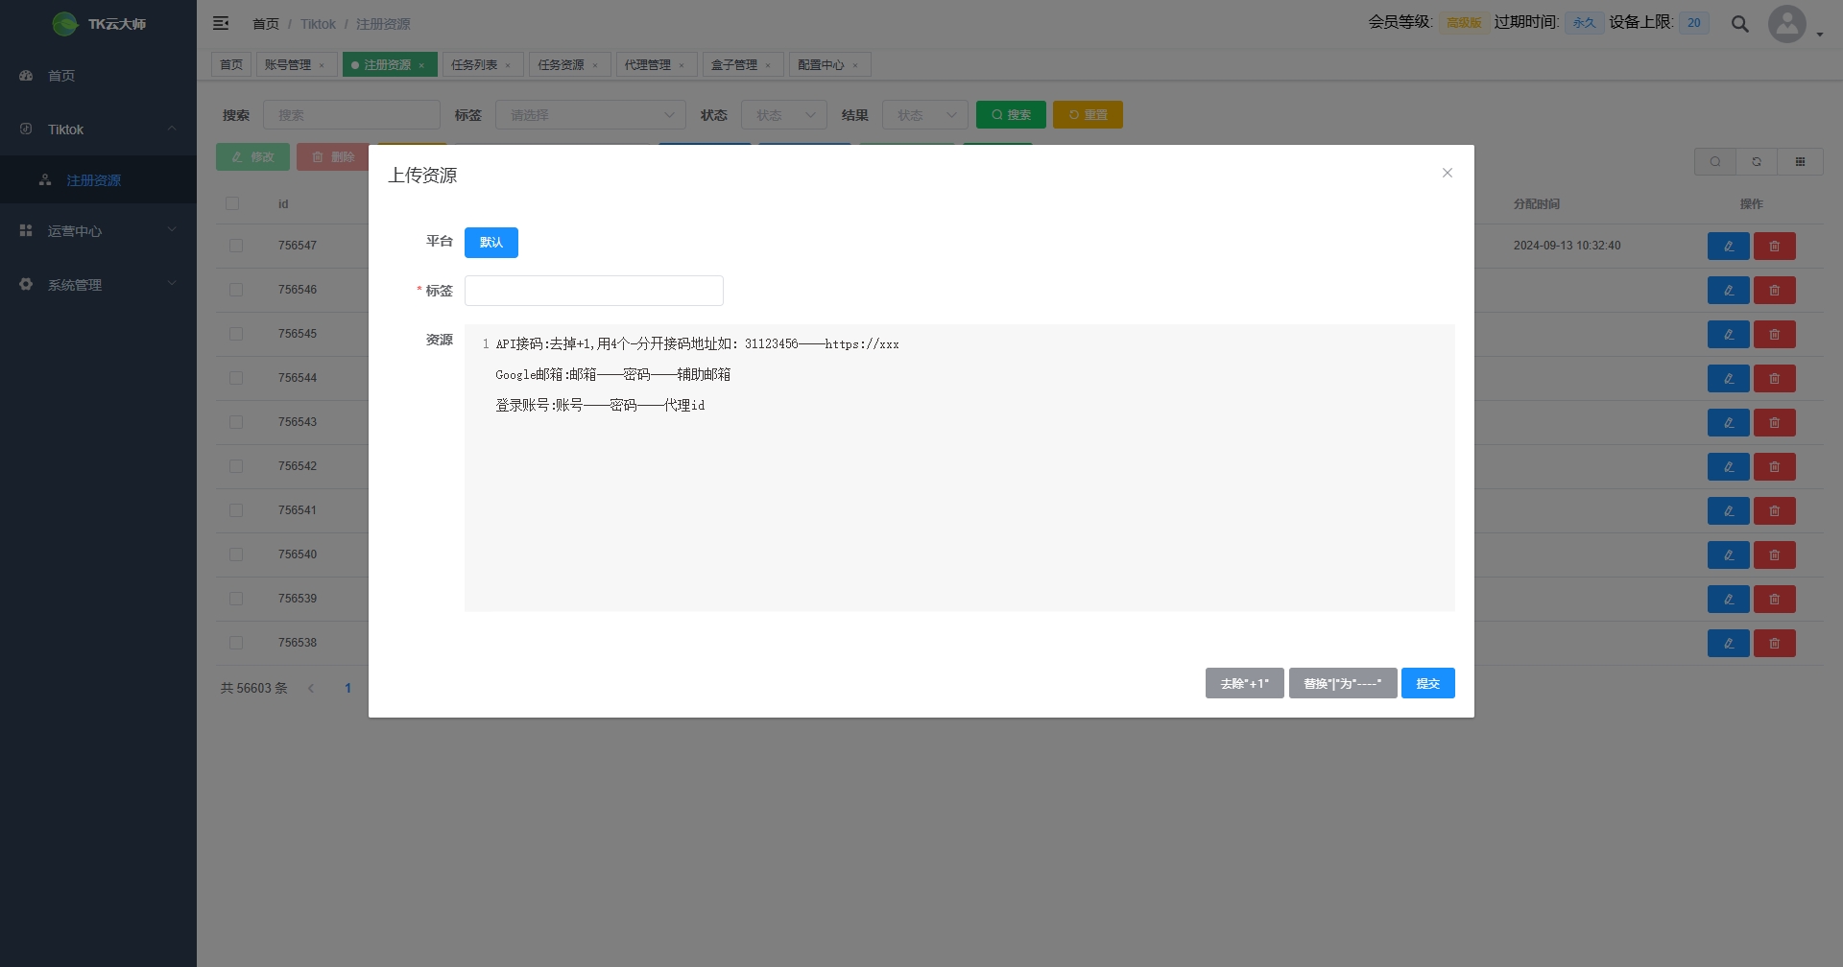This screenshot has height=967, width=1843.
Task: Click the table search magnifier icon
Action: tap(1714, 161)
